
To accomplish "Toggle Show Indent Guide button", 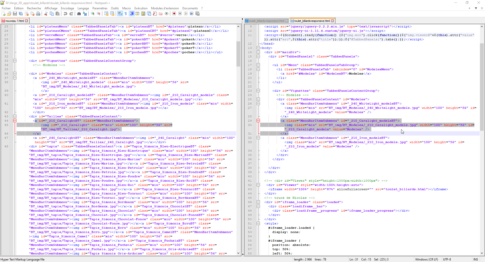I will 132,14.
